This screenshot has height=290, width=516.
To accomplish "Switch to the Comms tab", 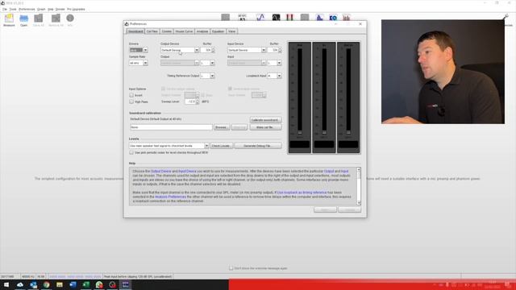I will 167,31.
